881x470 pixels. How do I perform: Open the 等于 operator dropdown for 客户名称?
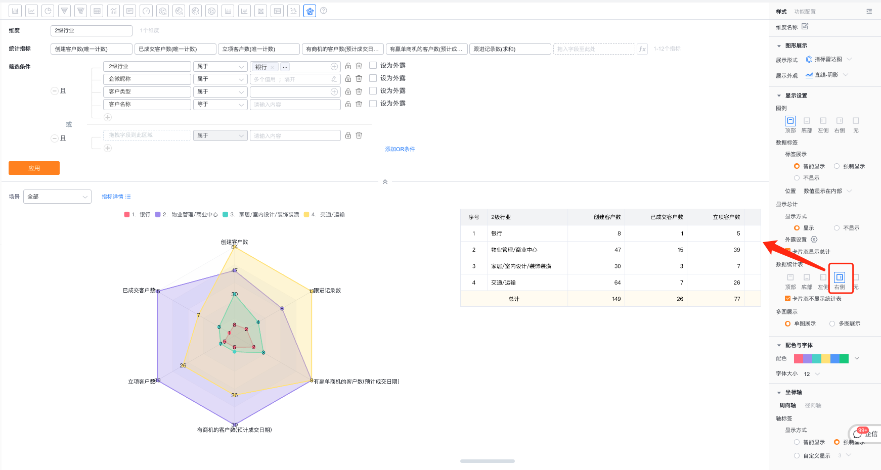221,104
